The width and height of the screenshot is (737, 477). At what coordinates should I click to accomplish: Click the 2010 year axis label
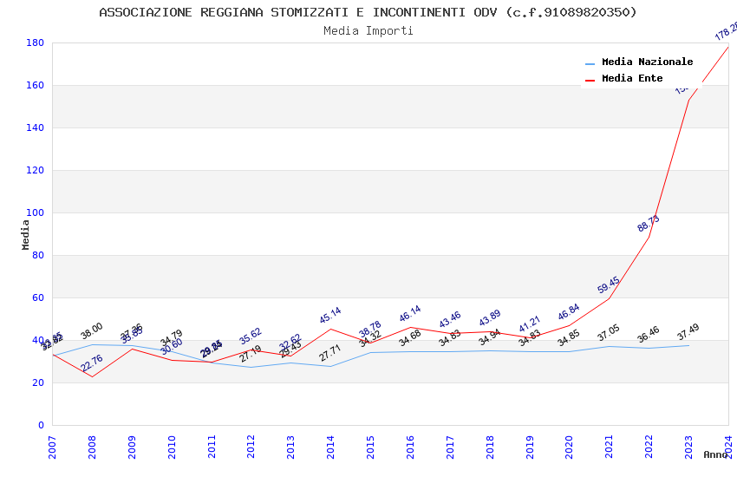pyautogui.click(x=172, y=447)
